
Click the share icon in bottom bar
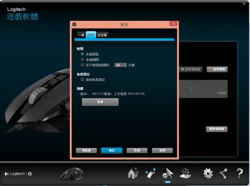pos(223,173)
